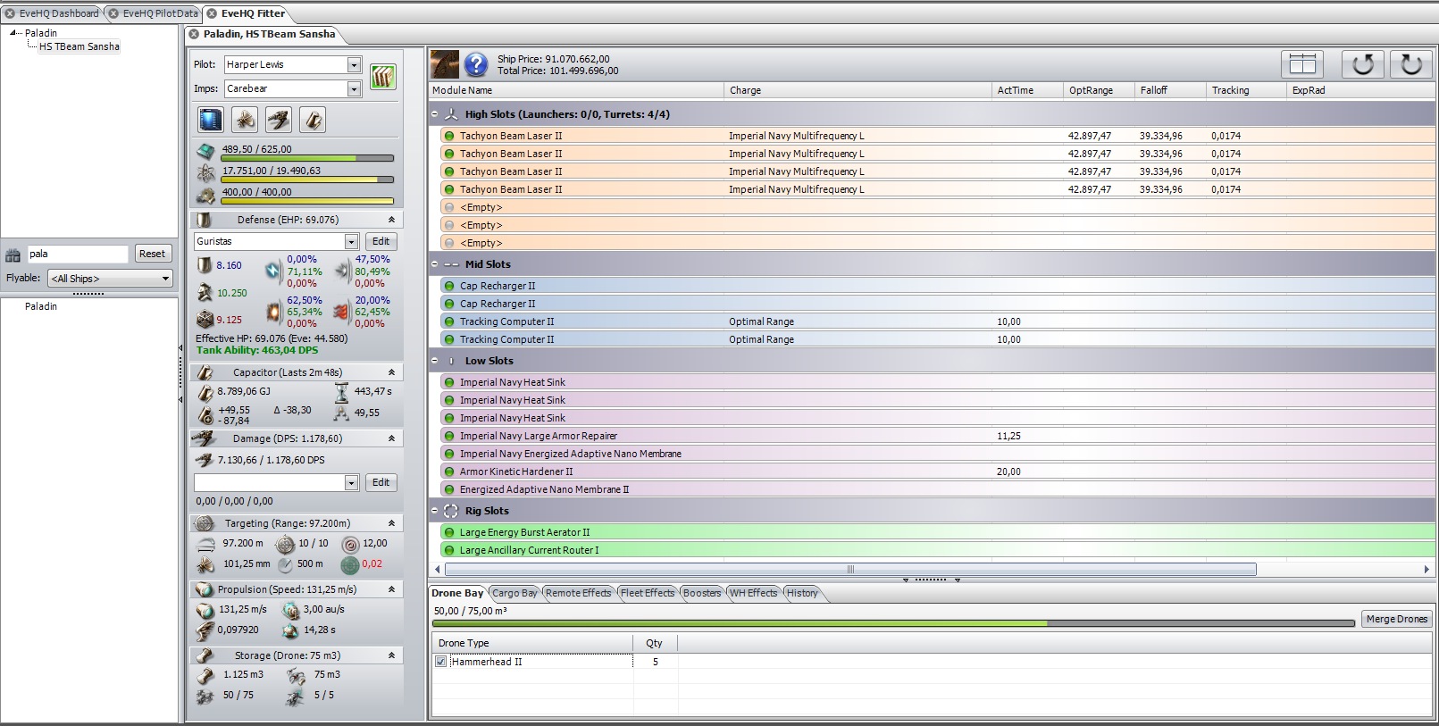Click the armor HP icon beside 10.250

point(205,292)
